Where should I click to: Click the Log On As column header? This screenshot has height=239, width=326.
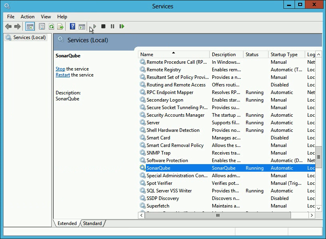pos(310,55)
